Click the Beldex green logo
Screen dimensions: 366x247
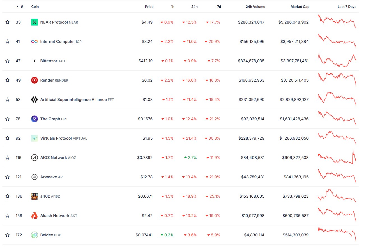34,235
